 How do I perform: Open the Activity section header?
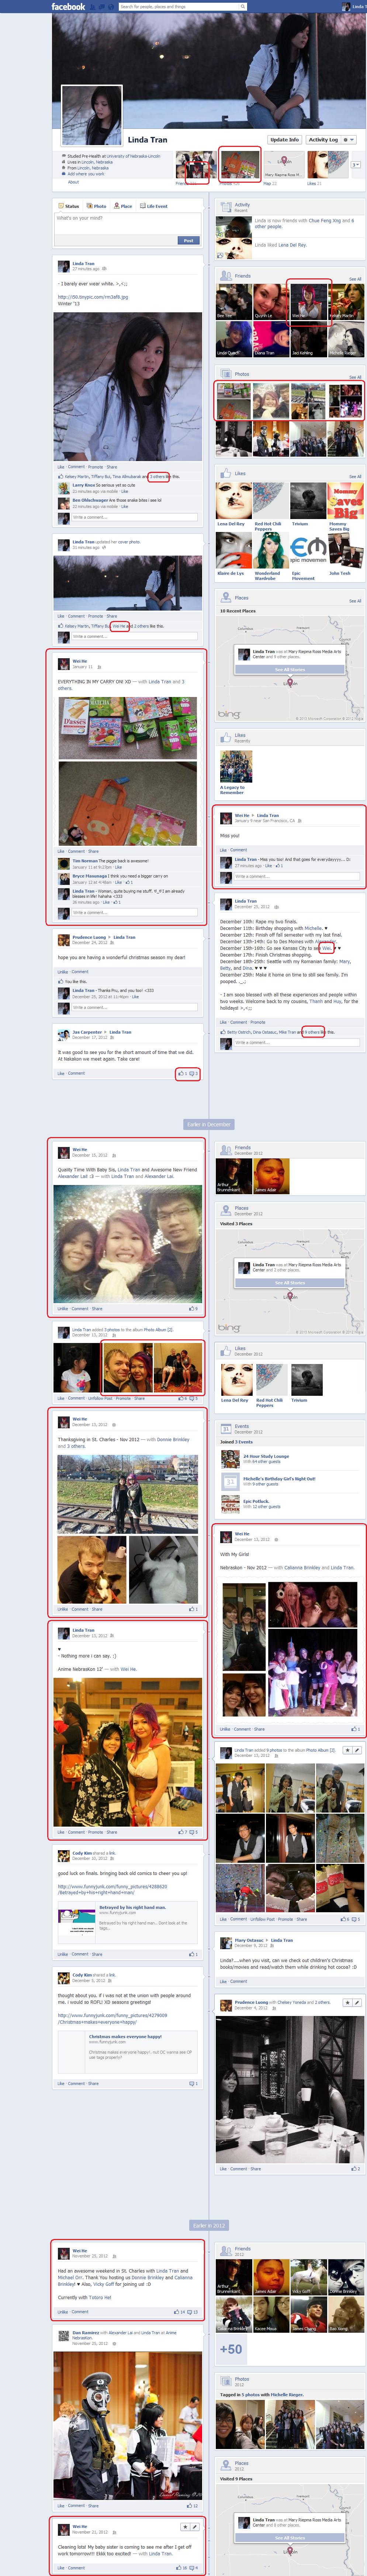pyautogui.click(x=242, y=205)
